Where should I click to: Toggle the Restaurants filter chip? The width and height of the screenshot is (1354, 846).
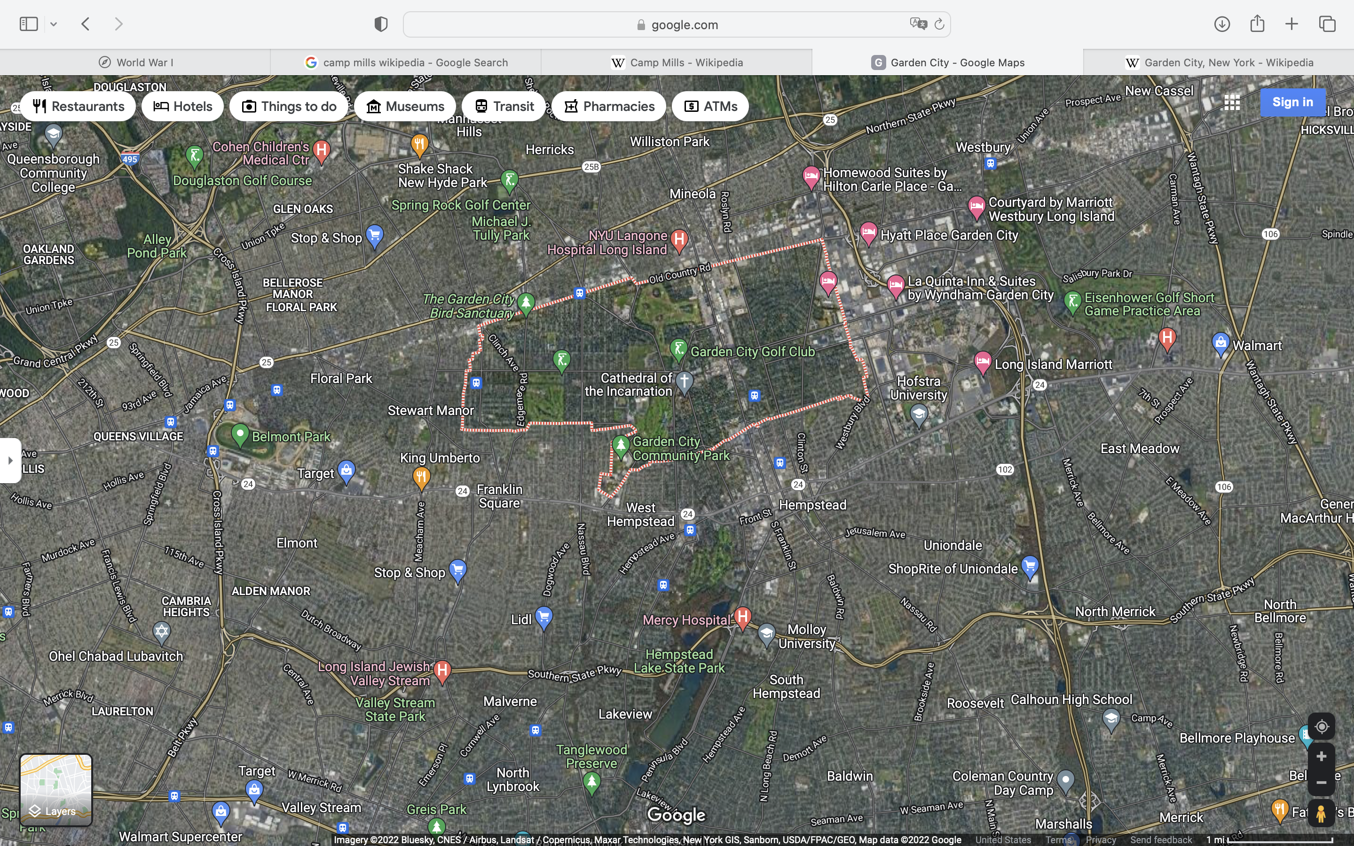click(79, 106)
